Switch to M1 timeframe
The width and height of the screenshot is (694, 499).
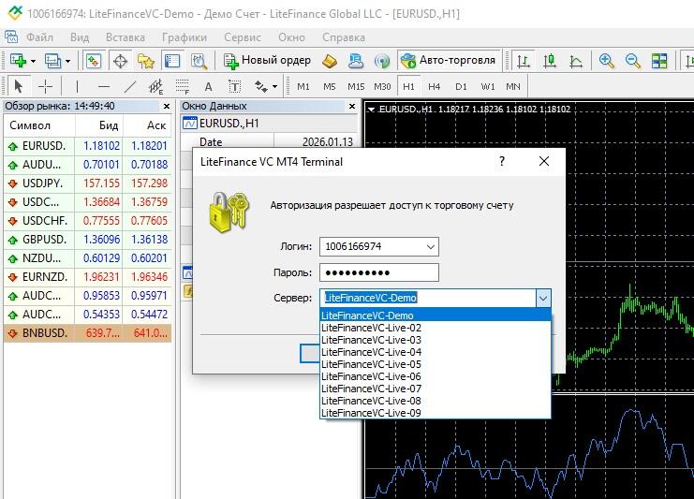point(303,87)
